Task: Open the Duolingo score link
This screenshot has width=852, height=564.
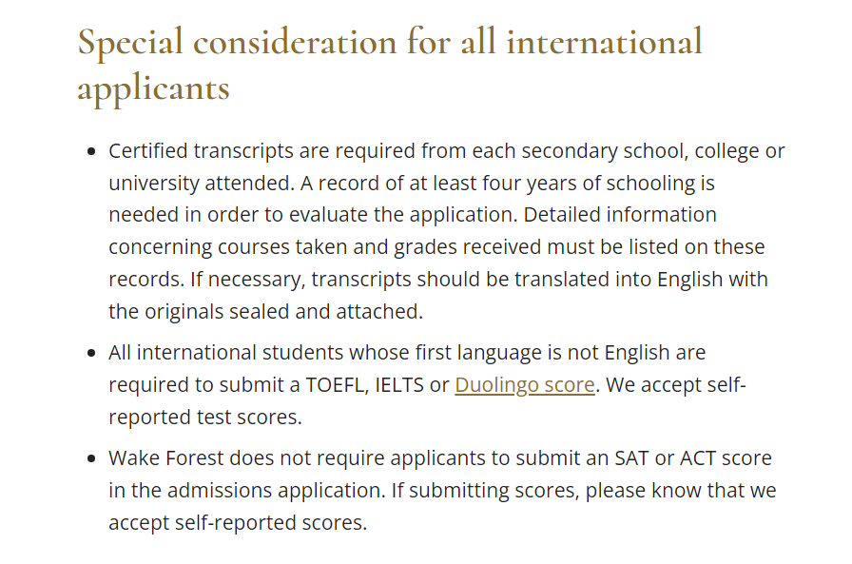Action: (524, 384)
